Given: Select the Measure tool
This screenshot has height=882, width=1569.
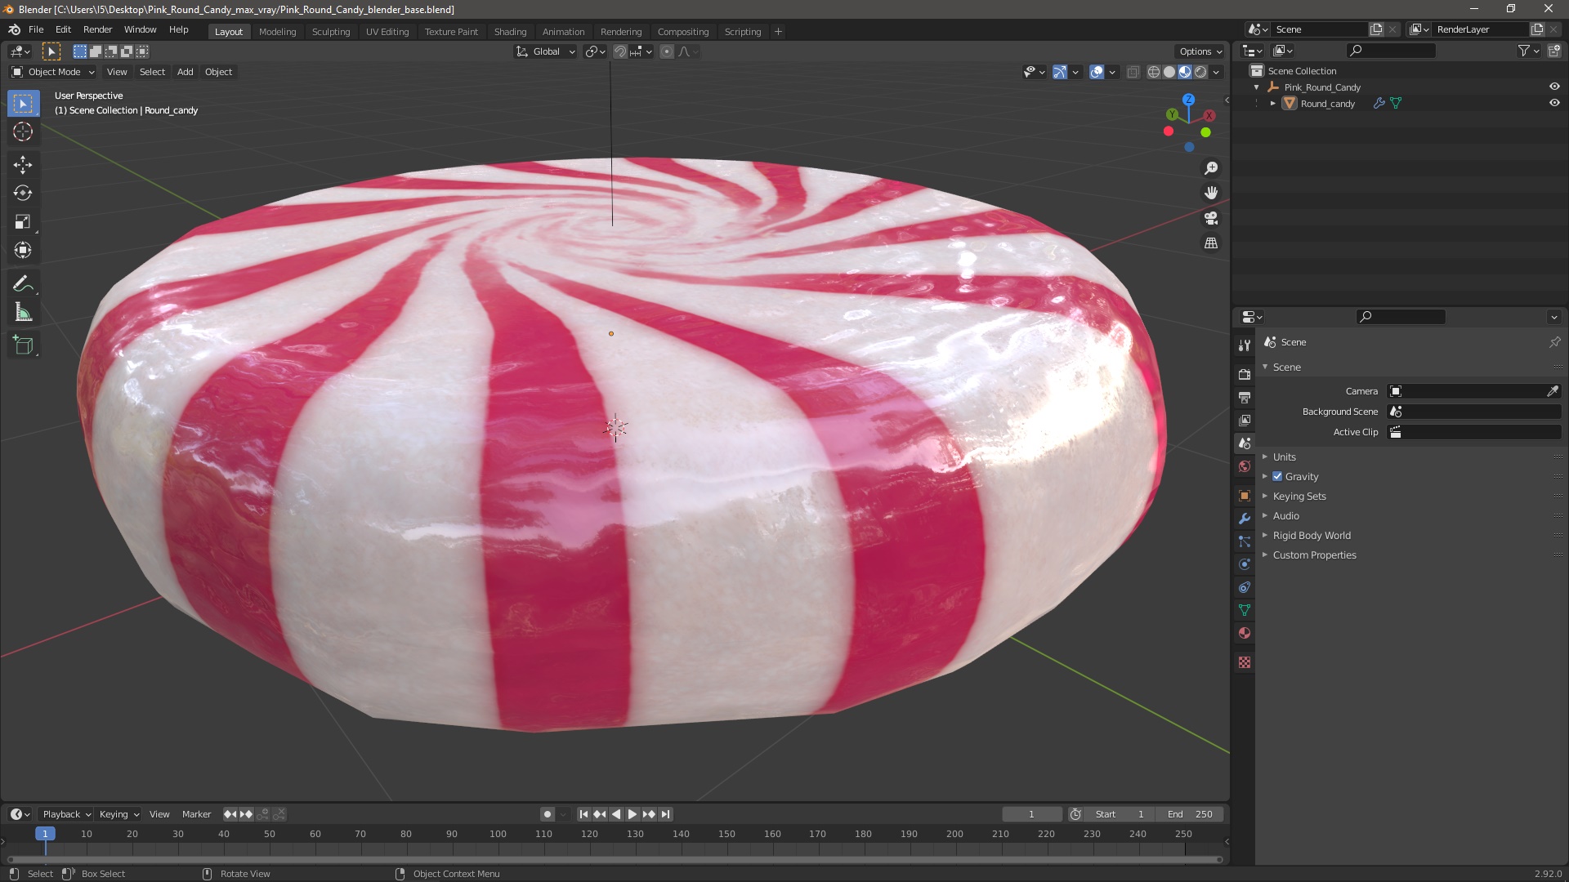Looking at the screenshot, I should point(23,312).
